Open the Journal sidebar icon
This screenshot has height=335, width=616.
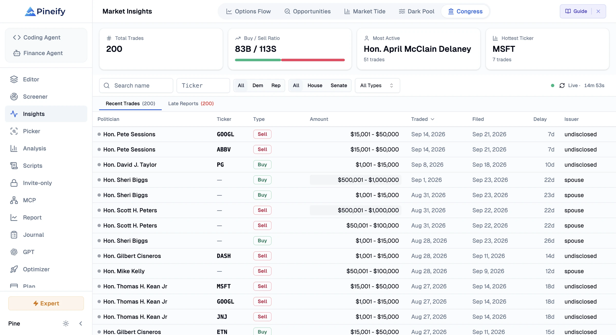pyautogui.click(x=14, y=235)
